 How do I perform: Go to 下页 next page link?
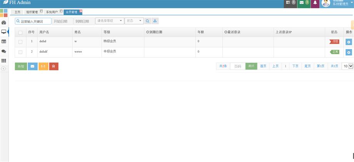295,66
